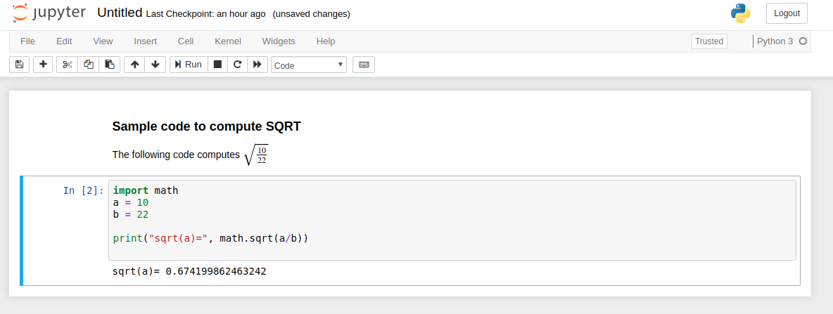Open the File menu

[27, 41]
